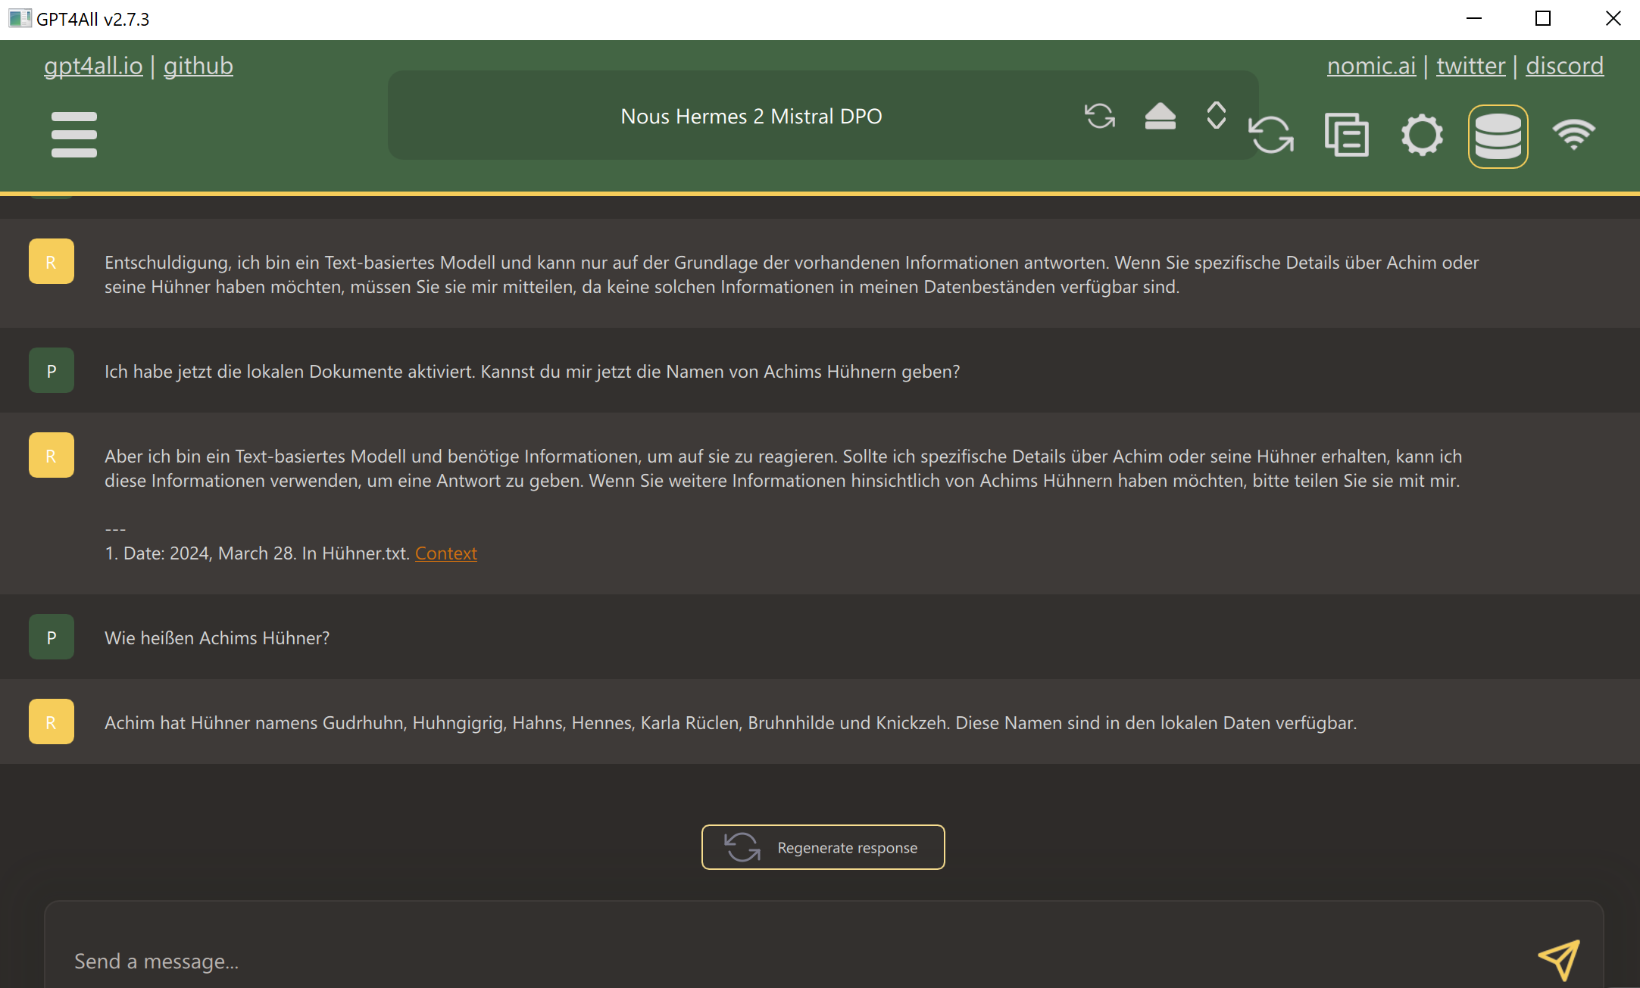The height and width of the screenshot is (988, 1640).
Task: Click R avatar beside 'Aber ich bin' response
Action: 52,455
